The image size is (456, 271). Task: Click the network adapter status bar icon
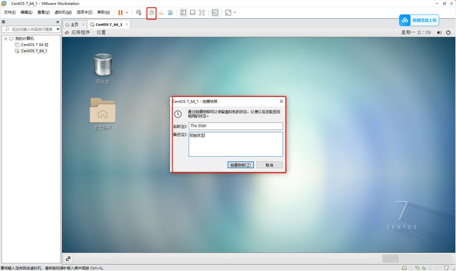point(417,268)
